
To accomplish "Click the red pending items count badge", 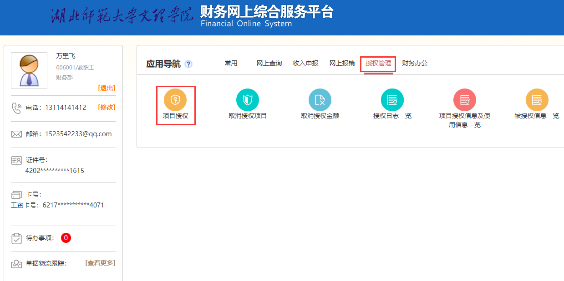I will [66, 238].
